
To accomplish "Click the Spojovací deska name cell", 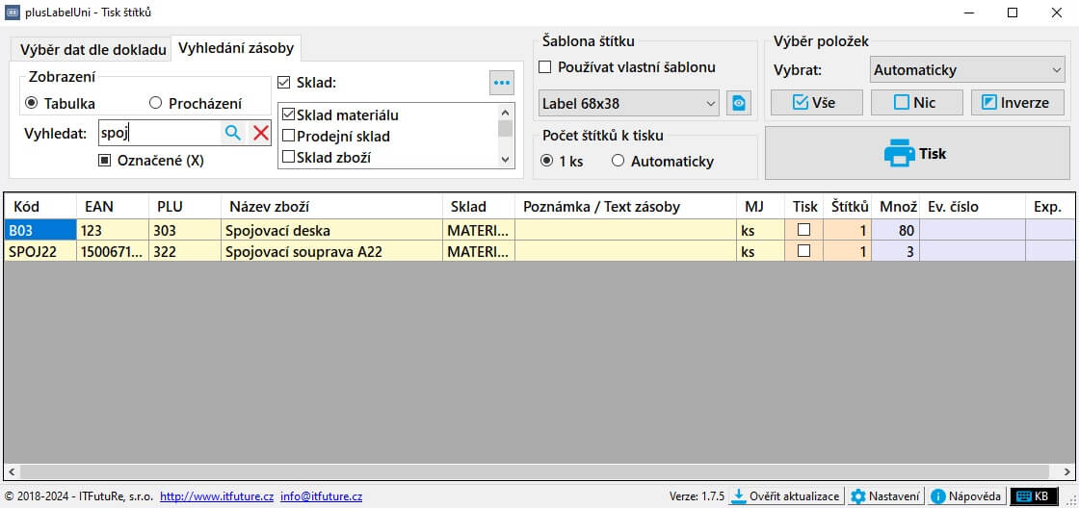I will pos(332,230).
